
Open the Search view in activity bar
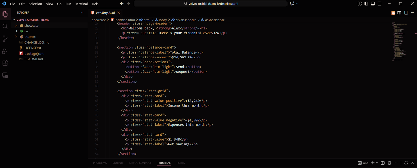5,26
